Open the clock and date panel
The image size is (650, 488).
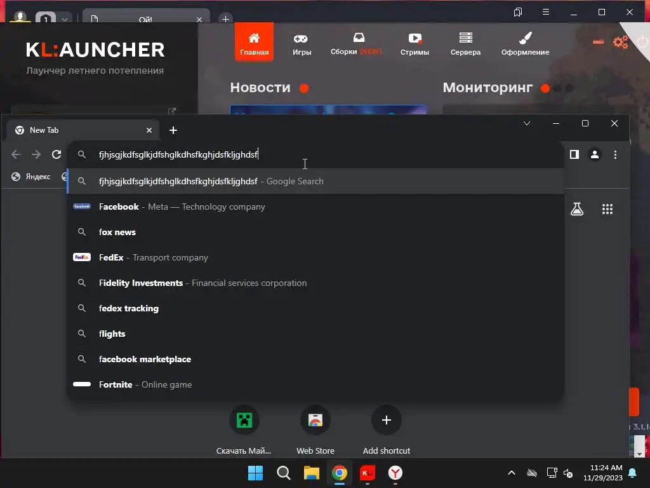coord(603,473)
